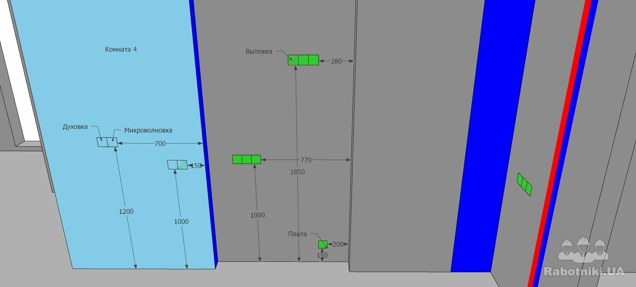Viewport: 636px width, 287px height.
Task: Select the '700' dimension value
Action: [x=160, y=143]
